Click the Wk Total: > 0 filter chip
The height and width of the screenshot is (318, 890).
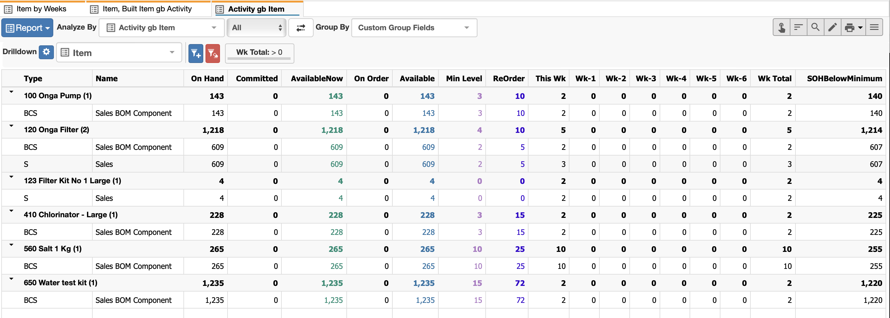pyautogui.click(x=259, y=53)
